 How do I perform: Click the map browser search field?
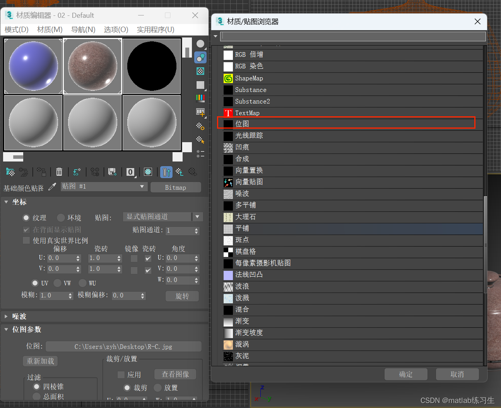tap(353, 36)
